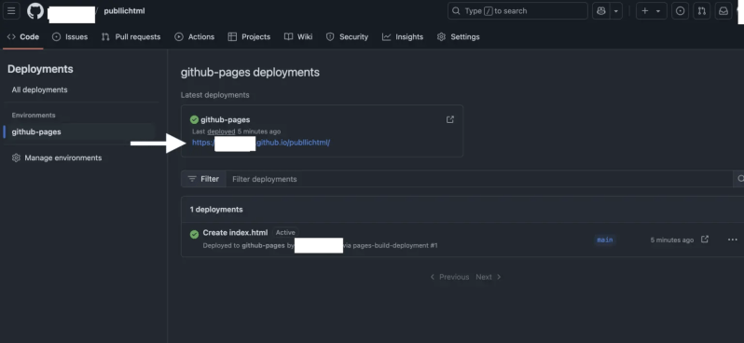Viewport: 744px width, 343px height.
Task: Open the issues icon in header
Action: tap(680, 11)
